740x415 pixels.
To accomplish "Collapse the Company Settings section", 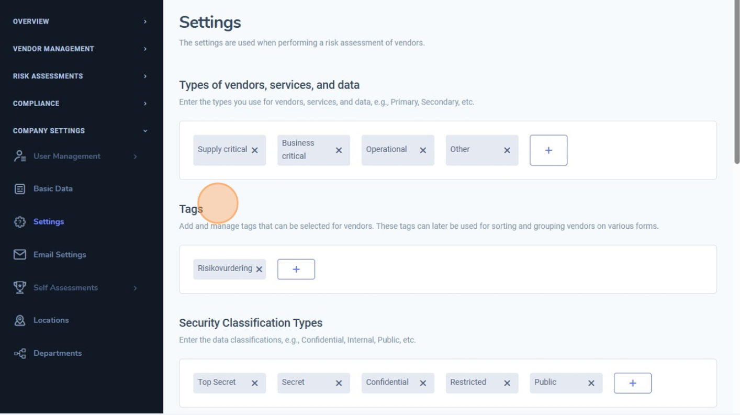I will 80,131.
